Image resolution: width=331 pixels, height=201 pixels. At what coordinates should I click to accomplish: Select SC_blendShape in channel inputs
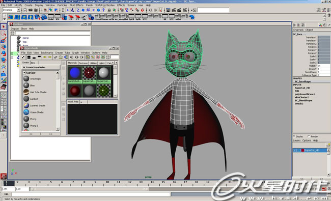(x=304, y=100)
